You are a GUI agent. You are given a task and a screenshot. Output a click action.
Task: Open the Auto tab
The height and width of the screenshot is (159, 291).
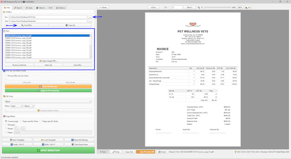pyautogui.click(x=29, y=8)
